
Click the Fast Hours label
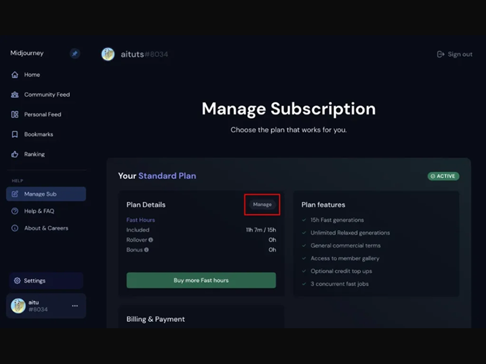pyautogui.click(x=140, y=220)
